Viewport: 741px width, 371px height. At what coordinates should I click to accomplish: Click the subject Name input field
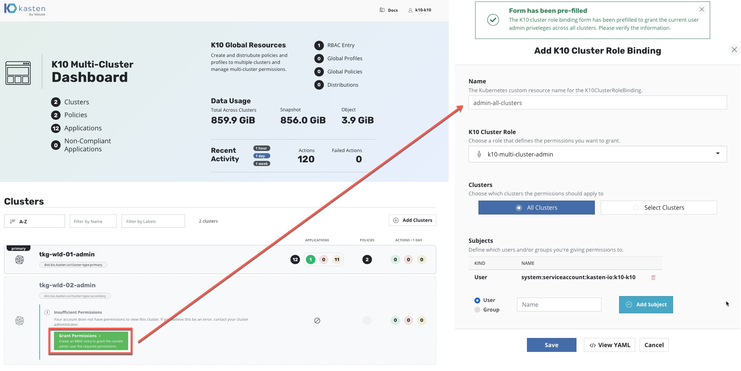[x=559, y=305]
